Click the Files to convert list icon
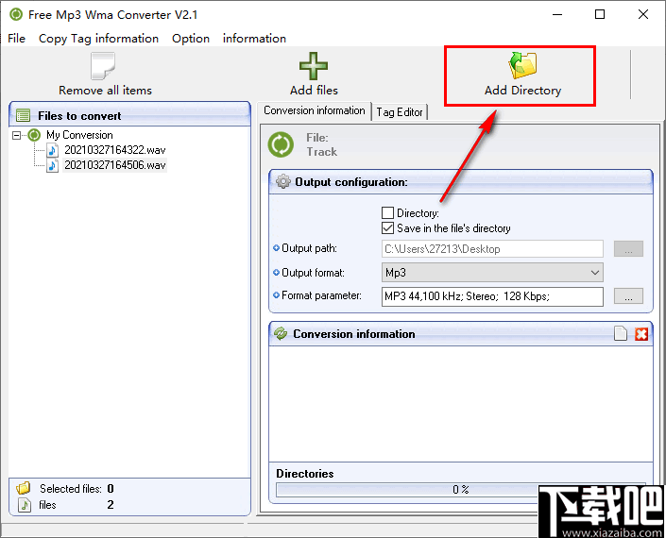 pos(23,115)
